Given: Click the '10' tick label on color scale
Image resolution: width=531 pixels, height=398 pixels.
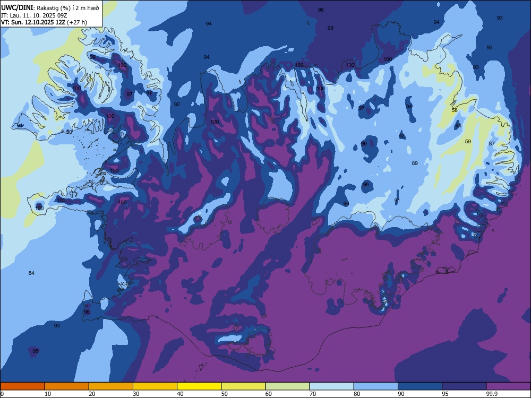Looking at the screenshot, I should [48, 394].
